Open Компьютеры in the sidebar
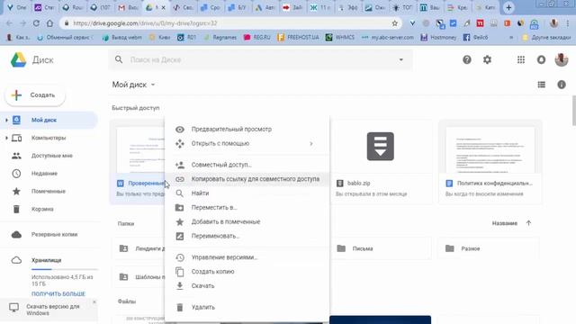The width and height of the screenshot is (576, 324). (49, 138)
